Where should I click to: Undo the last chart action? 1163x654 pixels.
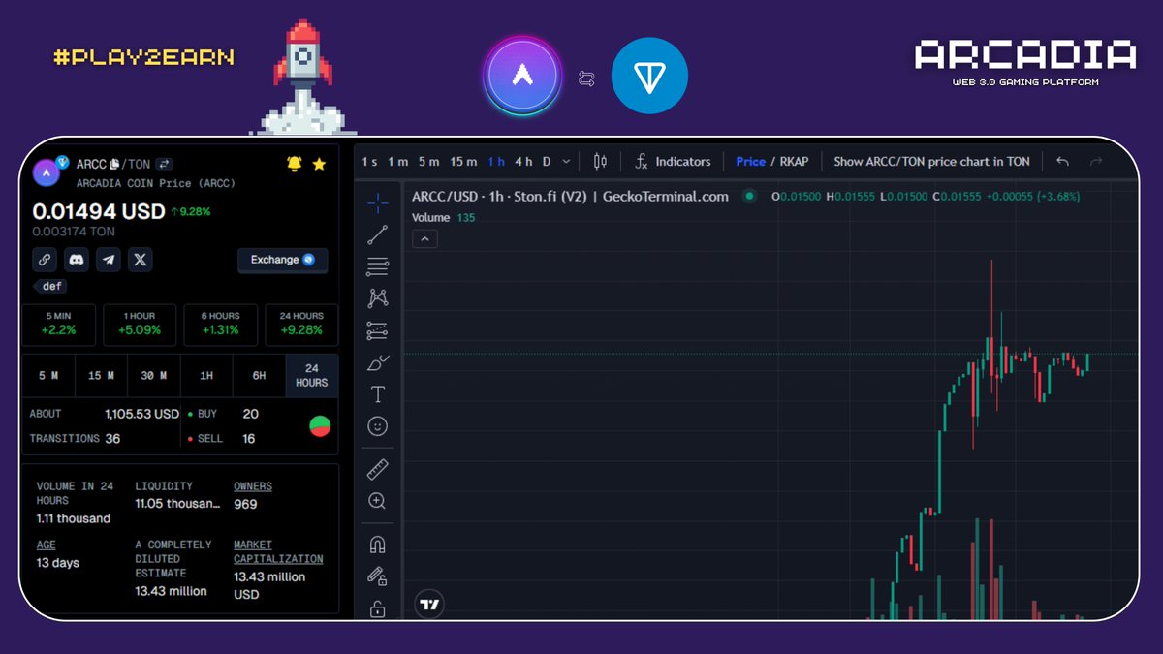coord(1063,162)
